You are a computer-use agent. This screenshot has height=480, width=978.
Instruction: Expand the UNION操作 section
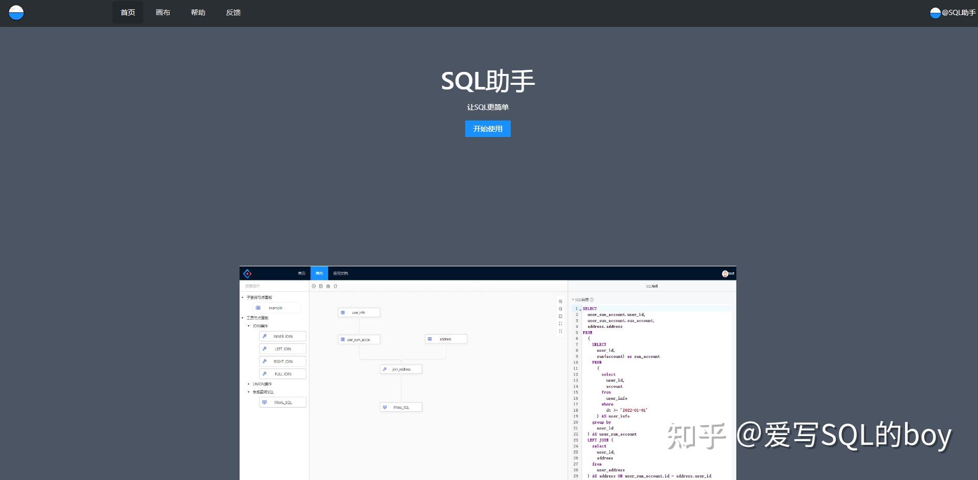(x=249, y=384)
